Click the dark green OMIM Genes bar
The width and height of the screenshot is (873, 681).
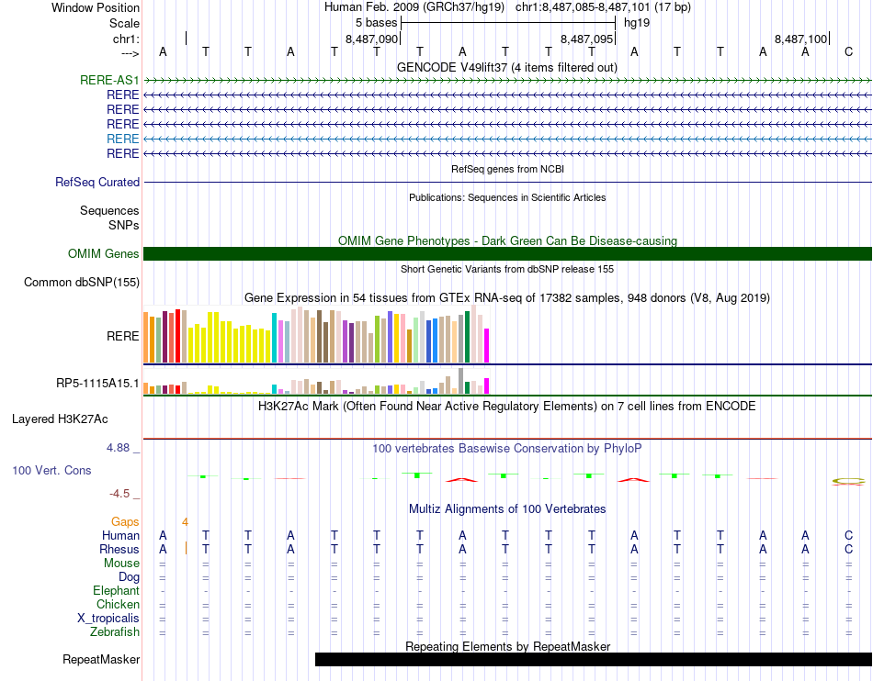[507, 253]
